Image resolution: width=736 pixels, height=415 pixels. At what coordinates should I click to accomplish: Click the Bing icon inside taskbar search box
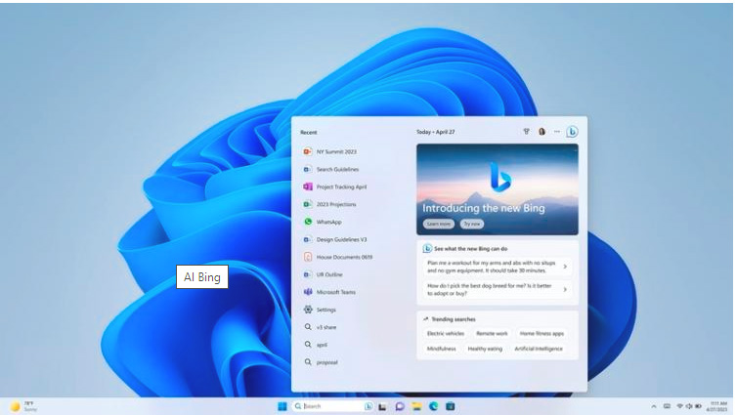pyautogui.click(x=368, y=406)
